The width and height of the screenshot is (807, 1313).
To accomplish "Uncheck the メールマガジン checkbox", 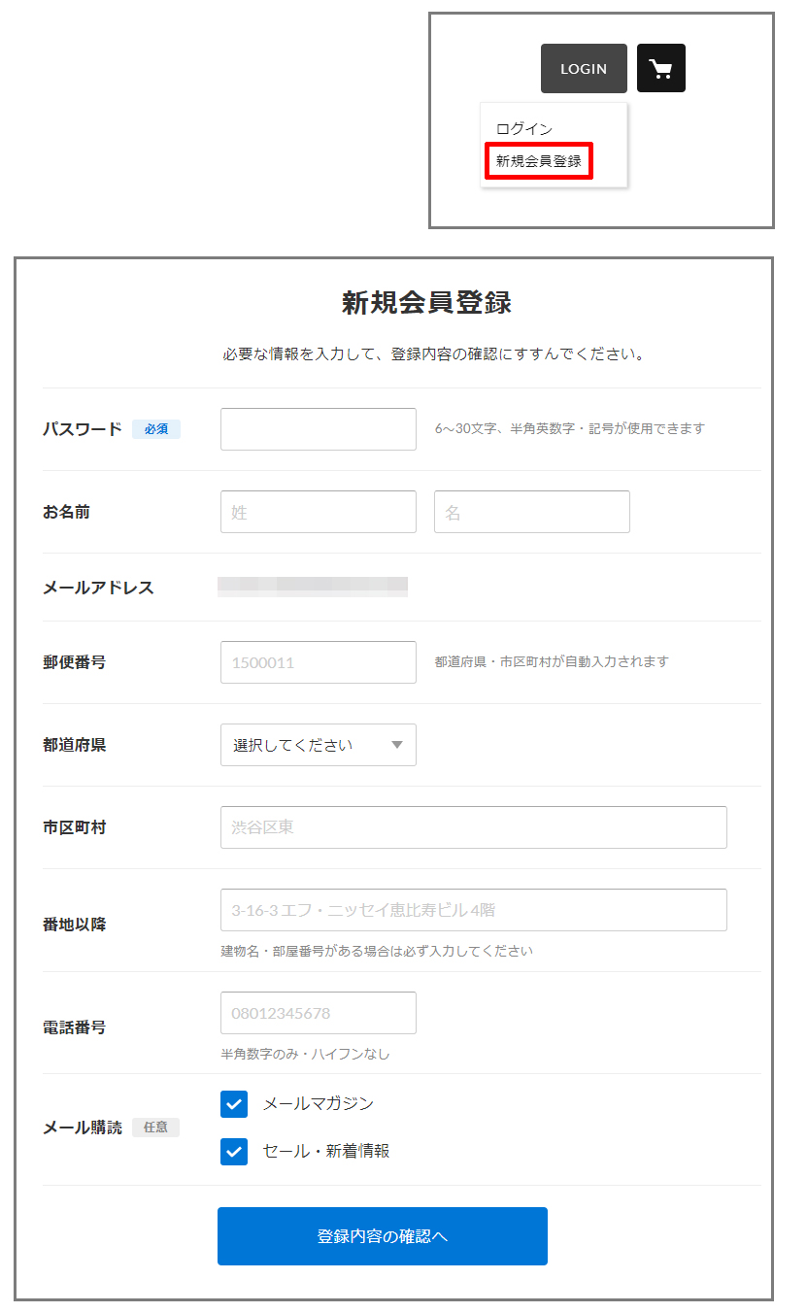I will click(x=234, y=1104).
